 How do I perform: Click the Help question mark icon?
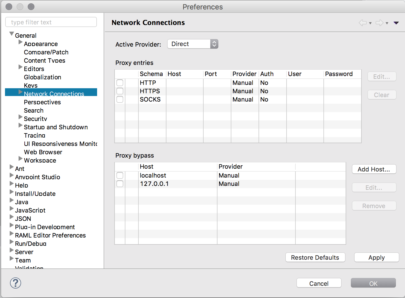click(15, 283)
